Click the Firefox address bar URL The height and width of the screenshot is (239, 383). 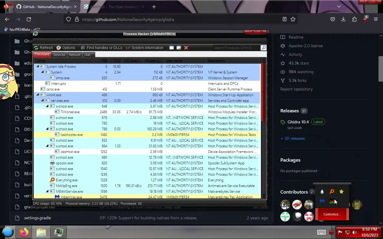(128, 19)
